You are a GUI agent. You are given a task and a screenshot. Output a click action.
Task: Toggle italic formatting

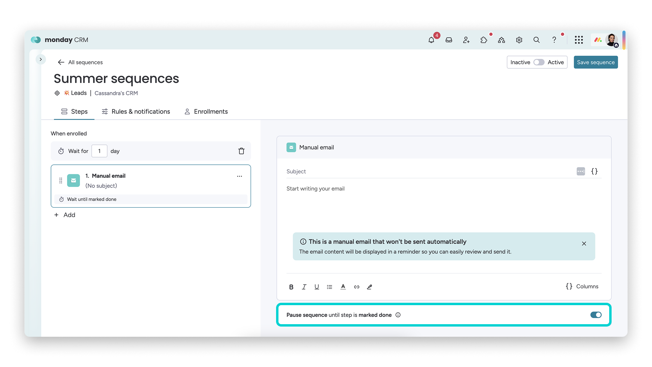(304, 287)
